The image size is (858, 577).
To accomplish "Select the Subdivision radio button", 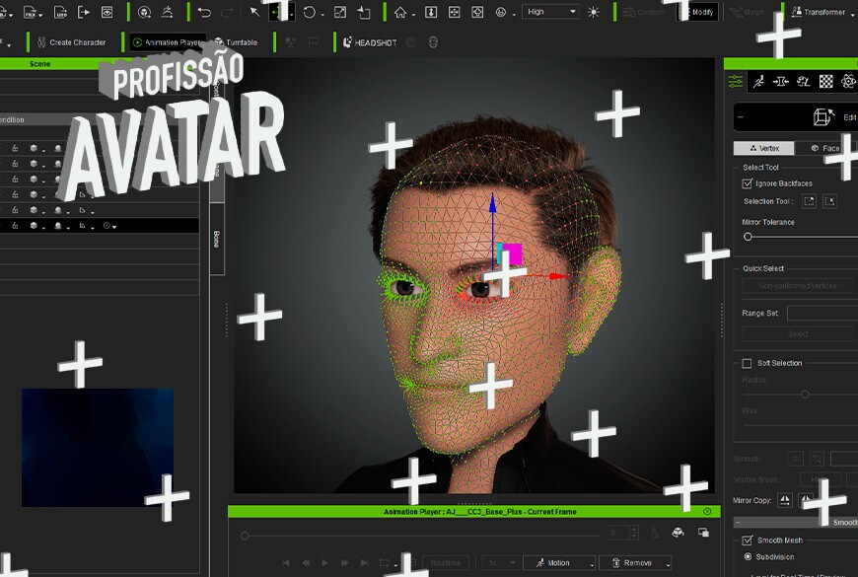I will coord(748,556).
